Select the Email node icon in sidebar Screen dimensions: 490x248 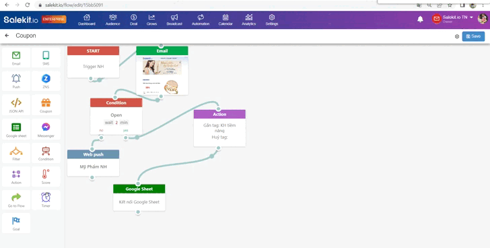click(16, 56)
